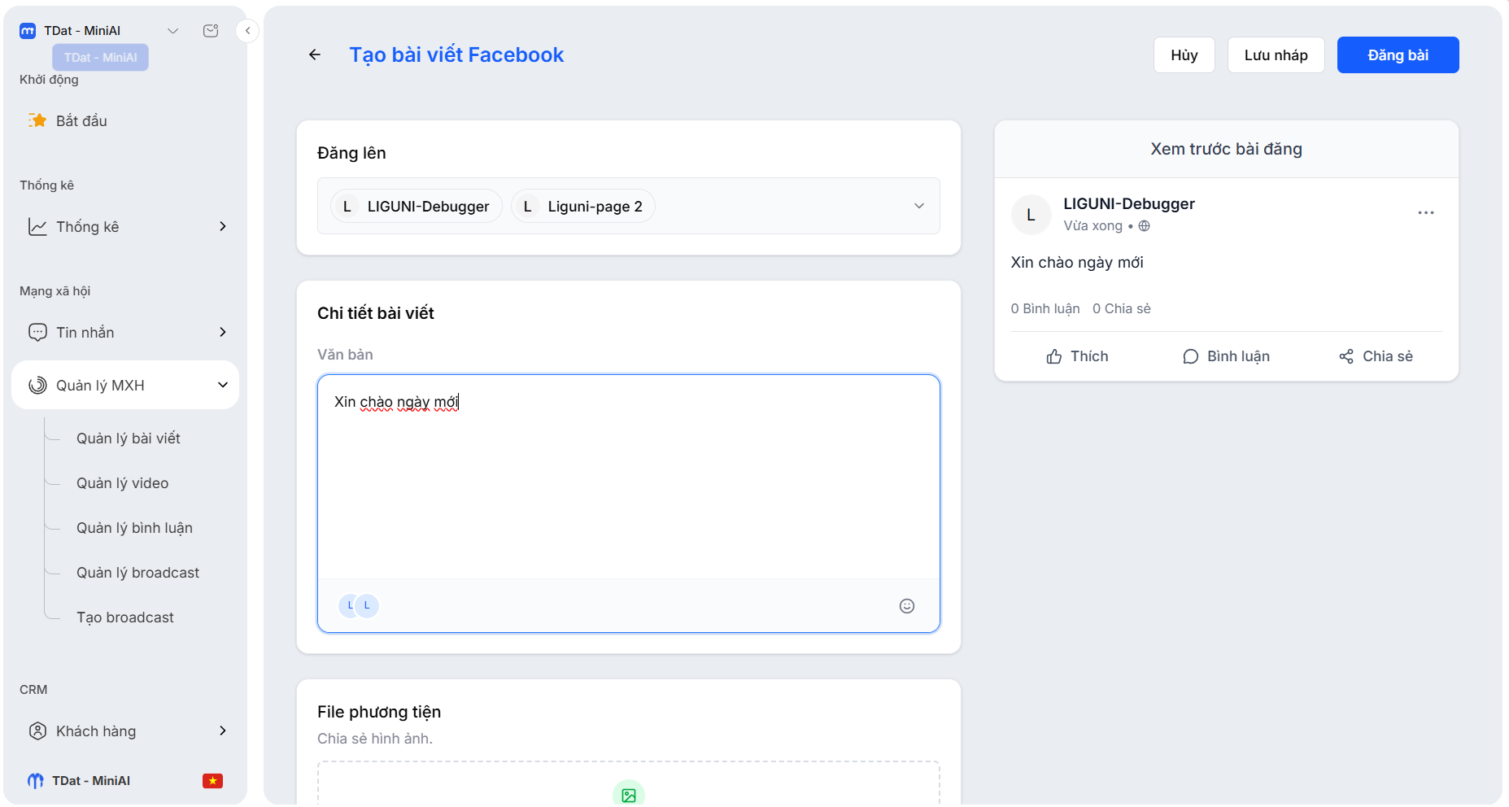This screenshot has width=1509, height=807.
Task: Click the three-dot menu in the post preview
Action: click(1426, 213)
